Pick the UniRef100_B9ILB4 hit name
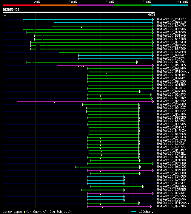Screen dimensions: 191x214 171,75
